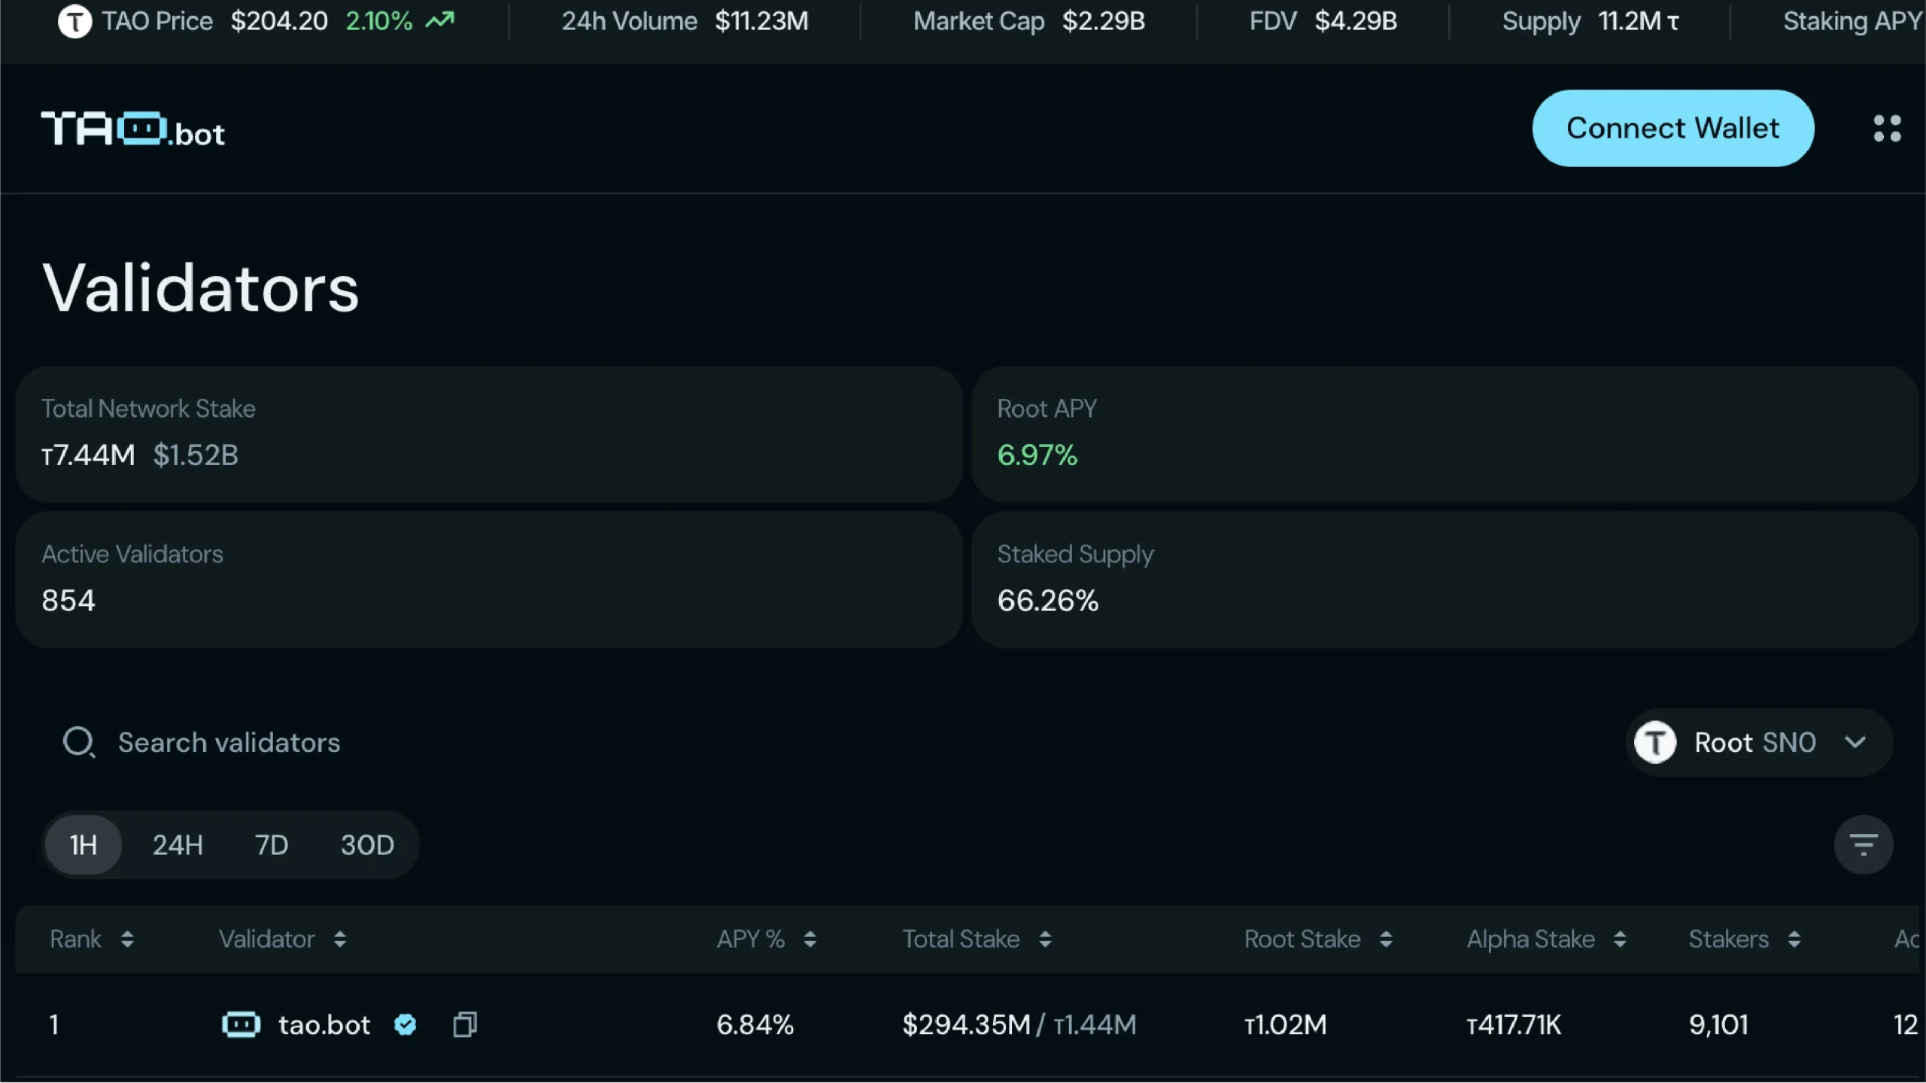
Task: Click the TAO.bot logo
Action: click(x=133, y=129)
